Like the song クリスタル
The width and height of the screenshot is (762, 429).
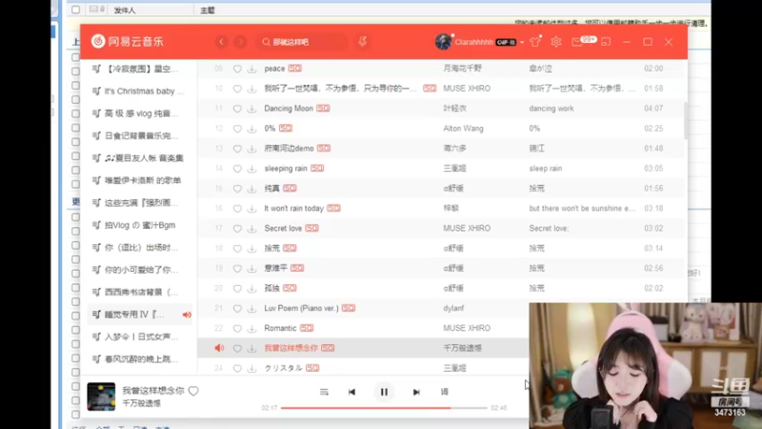(x=237, y=368)
